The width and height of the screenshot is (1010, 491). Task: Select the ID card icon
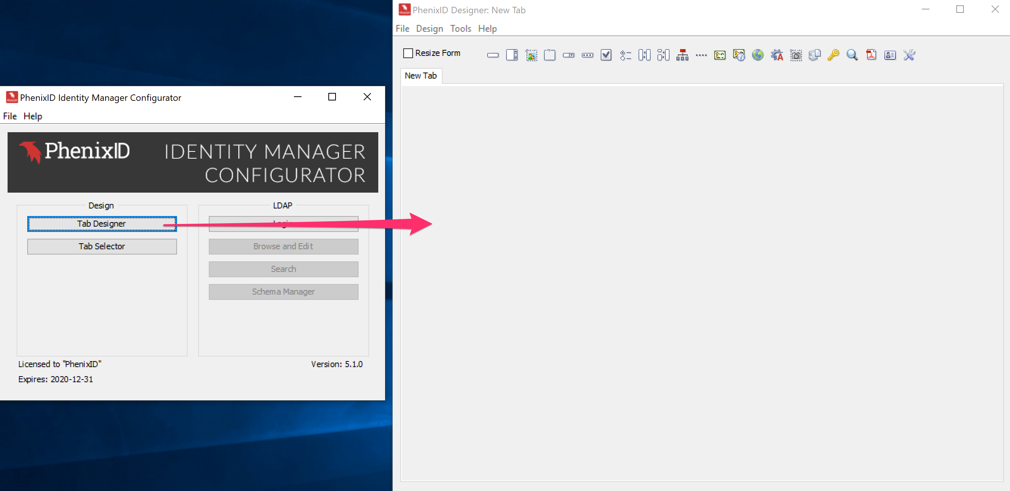[x=890, y=55]
